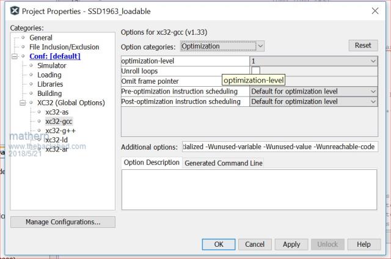Toggle Unroll loops checkbox
This screenshot has height=259, width=391.
[x=255, y=71]
